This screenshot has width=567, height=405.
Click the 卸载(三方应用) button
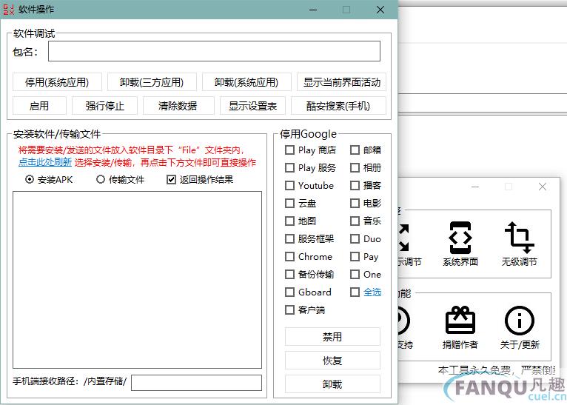(152, 82)
